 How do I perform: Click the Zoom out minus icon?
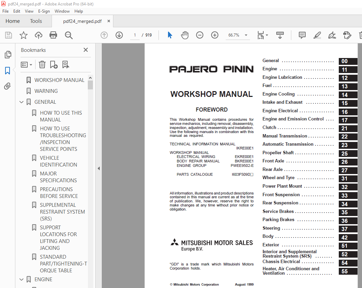point(200,35)
